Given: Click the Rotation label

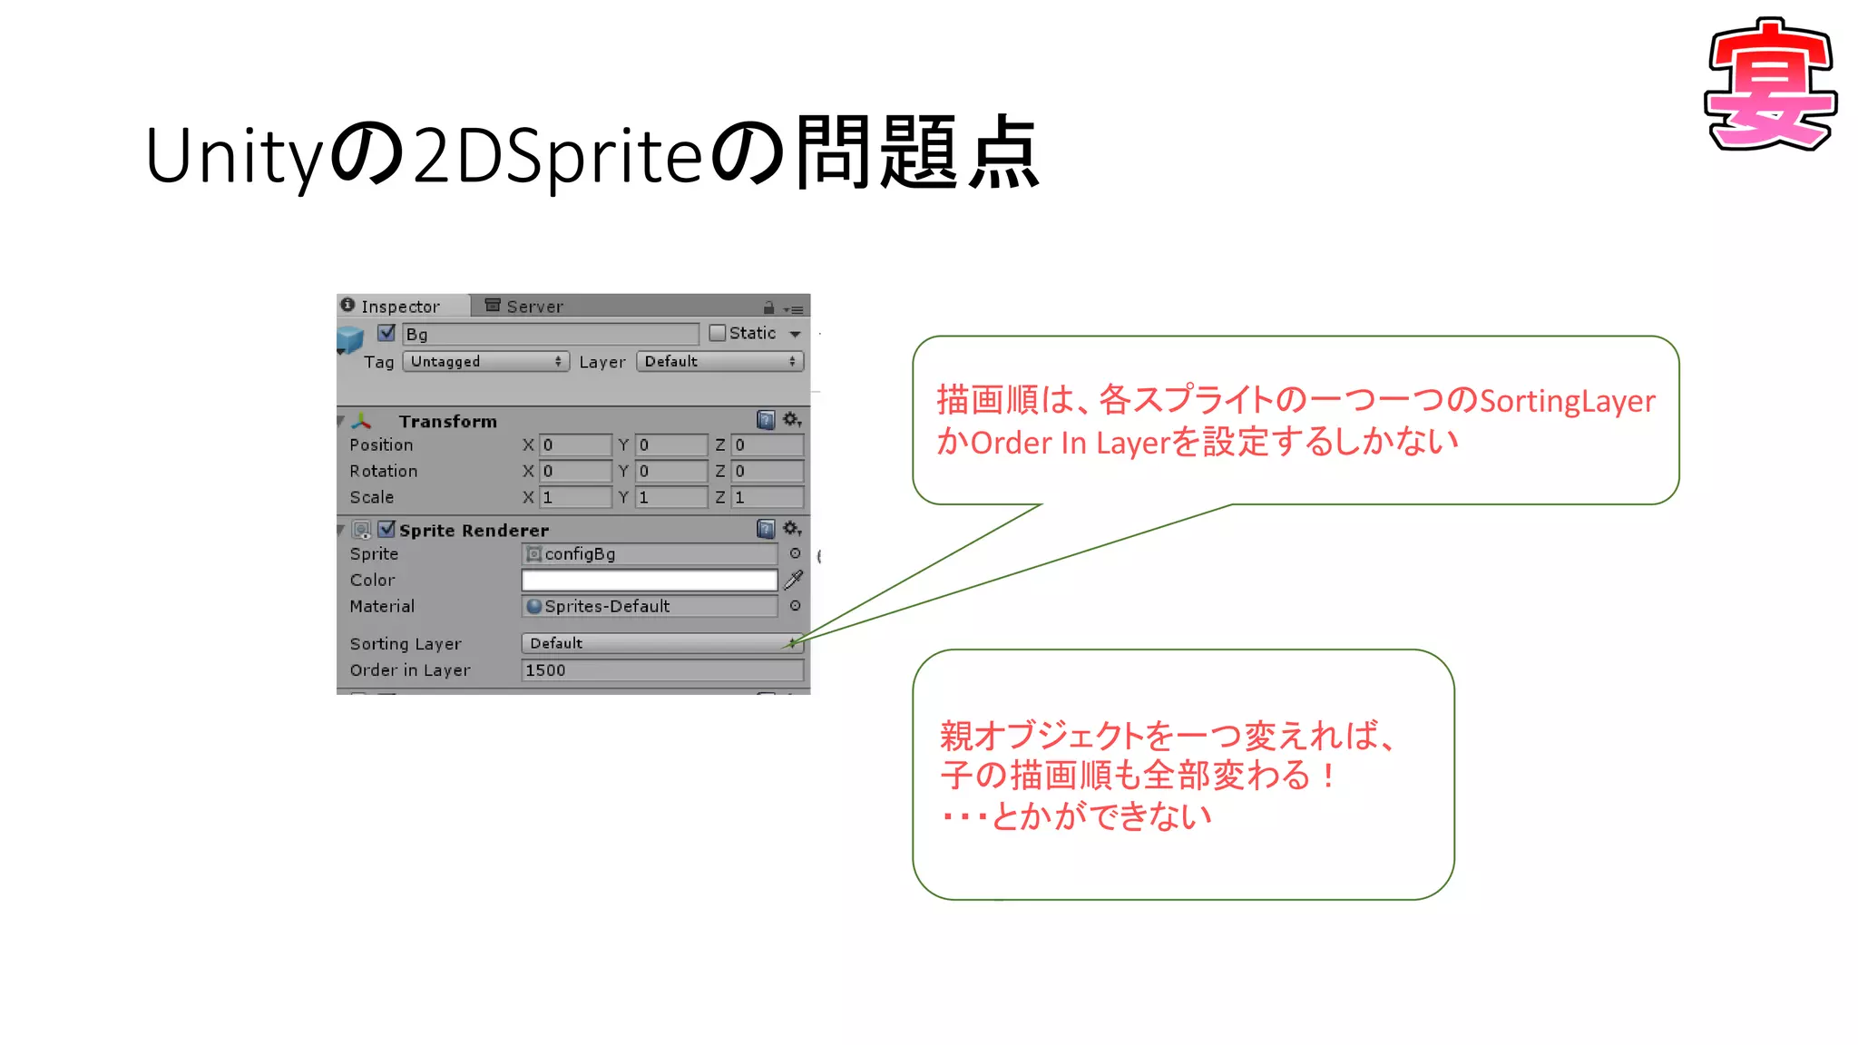Looking at the screenshot, I should tap(384, 471).
